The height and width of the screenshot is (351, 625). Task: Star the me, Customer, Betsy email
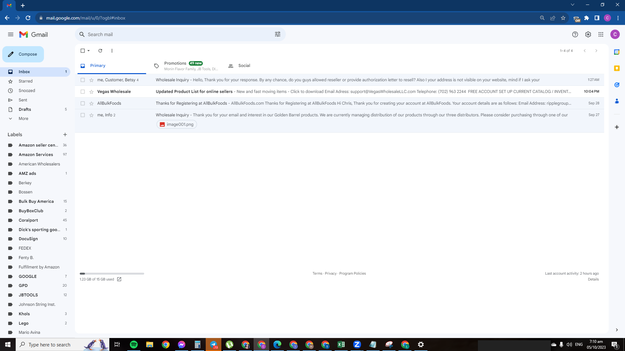(91, 80)
